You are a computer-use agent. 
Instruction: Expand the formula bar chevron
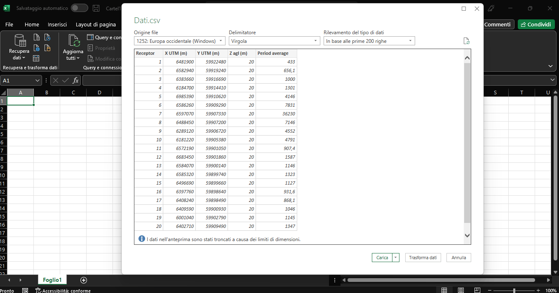coord(553,80)
